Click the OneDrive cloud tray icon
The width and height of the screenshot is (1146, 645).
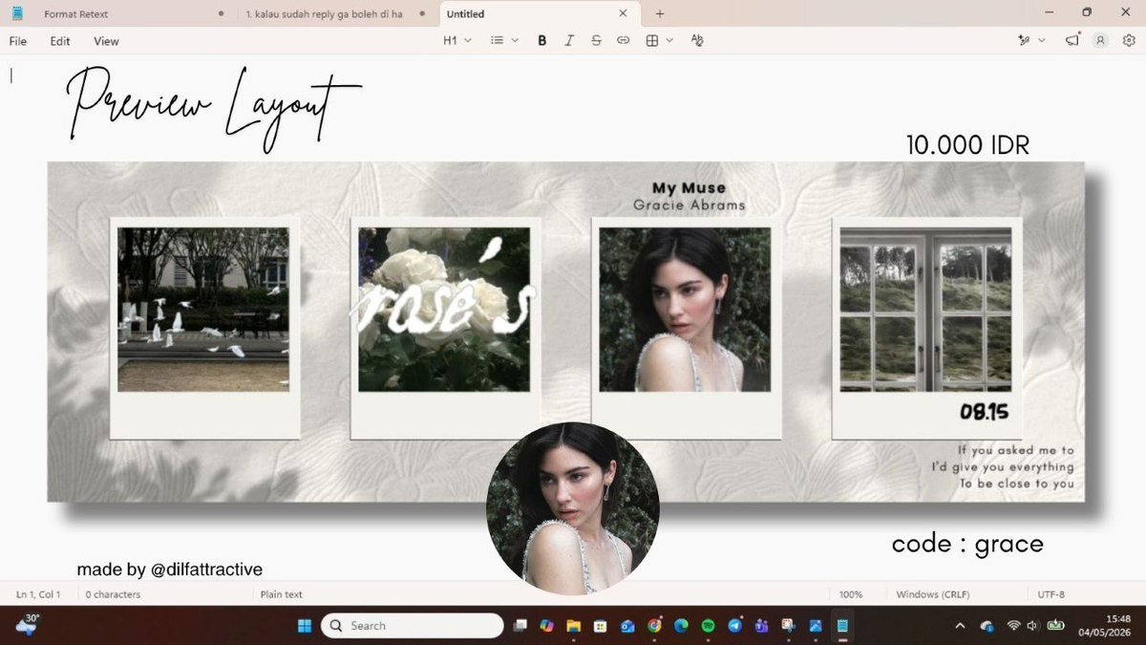point(987,627)
